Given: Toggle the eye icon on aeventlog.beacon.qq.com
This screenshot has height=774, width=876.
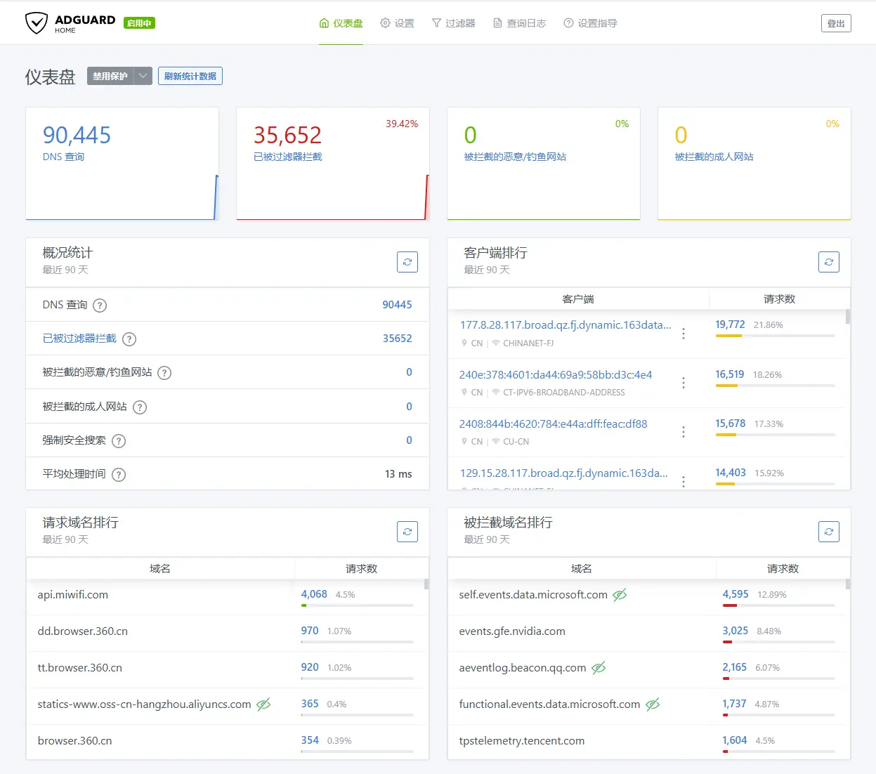Looking at the screenshot, I should [598, 667].
